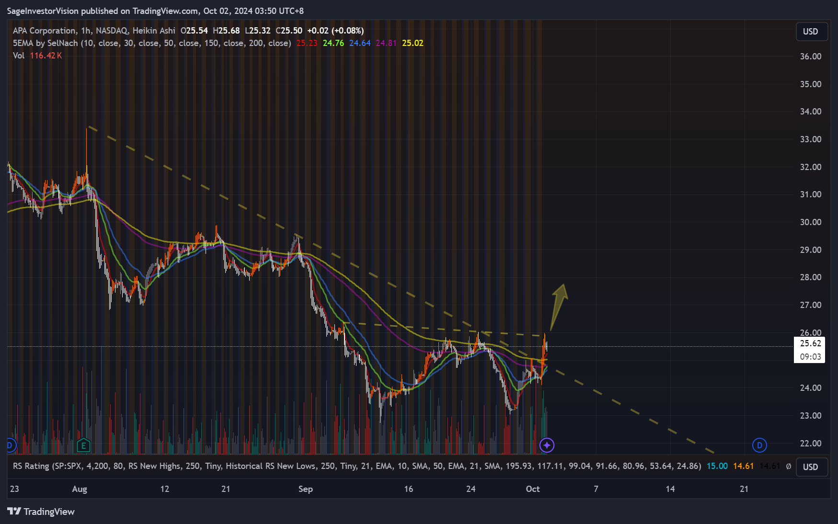
Task: Click the 30.00 price axis label
Action: point(811,222)
